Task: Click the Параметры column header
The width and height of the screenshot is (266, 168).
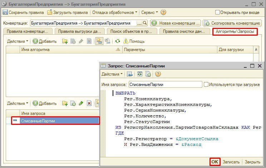Action: (170, 50)
